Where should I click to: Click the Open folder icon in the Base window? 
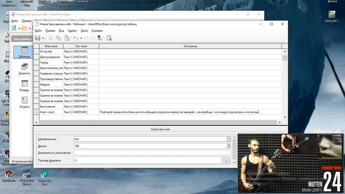click(24, 28)
